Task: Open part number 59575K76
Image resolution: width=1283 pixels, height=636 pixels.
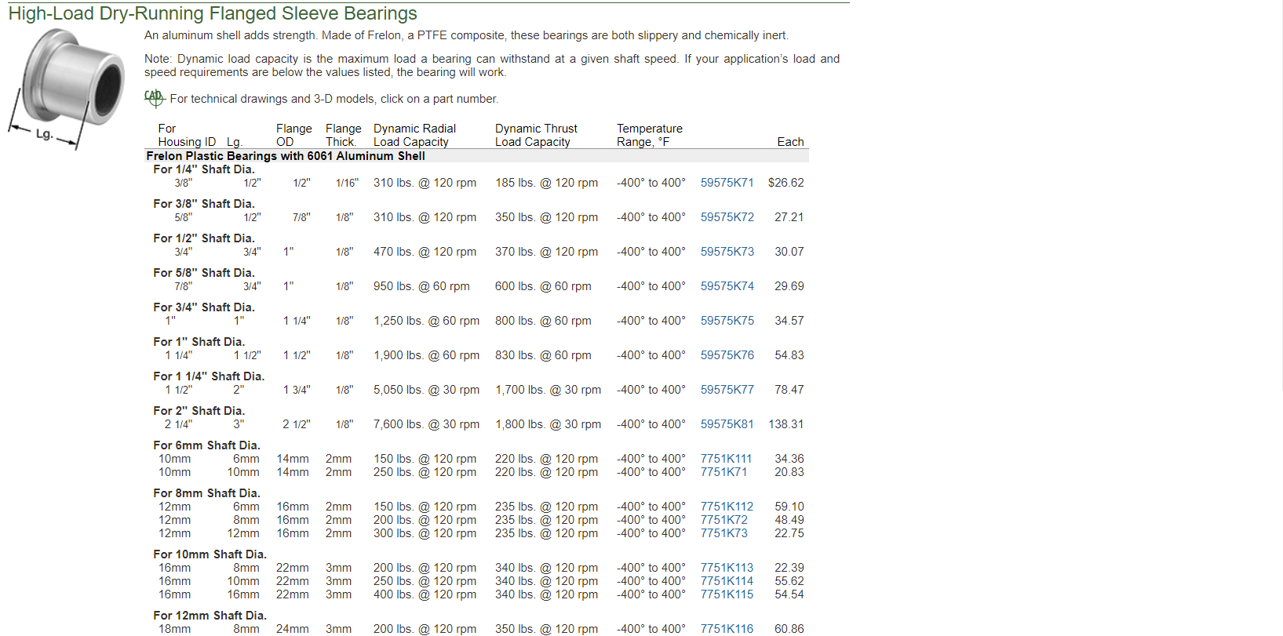Action: 727,355
